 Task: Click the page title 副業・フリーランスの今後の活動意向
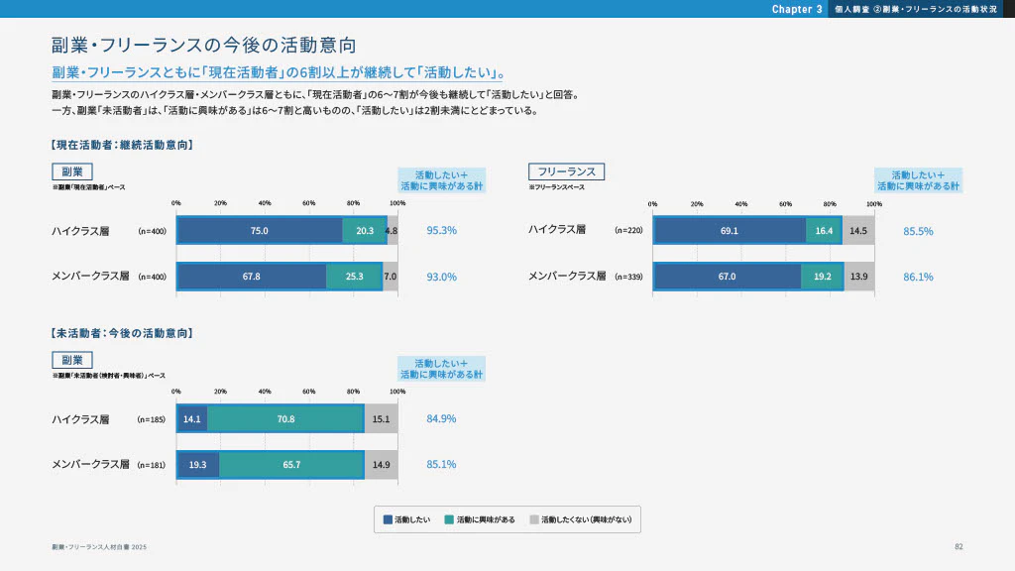pyautogui.click(x=204, y=45)
